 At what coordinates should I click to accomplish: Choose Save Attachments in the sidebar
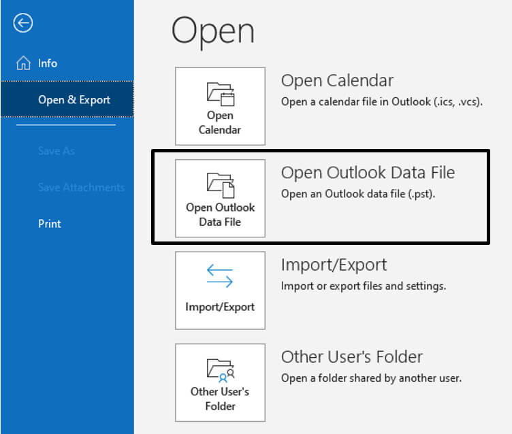(x=81, y=187)
